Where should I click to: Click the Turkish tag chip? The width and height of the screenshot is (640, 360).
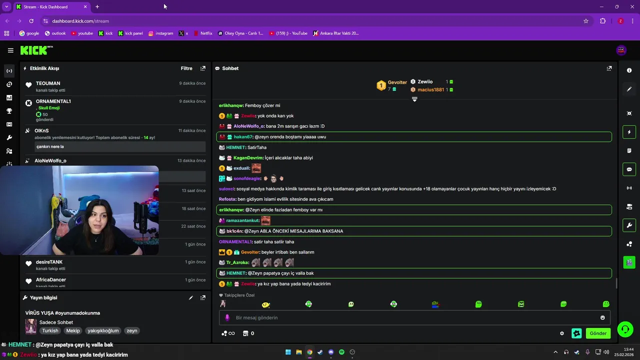[x=50, y=330]
